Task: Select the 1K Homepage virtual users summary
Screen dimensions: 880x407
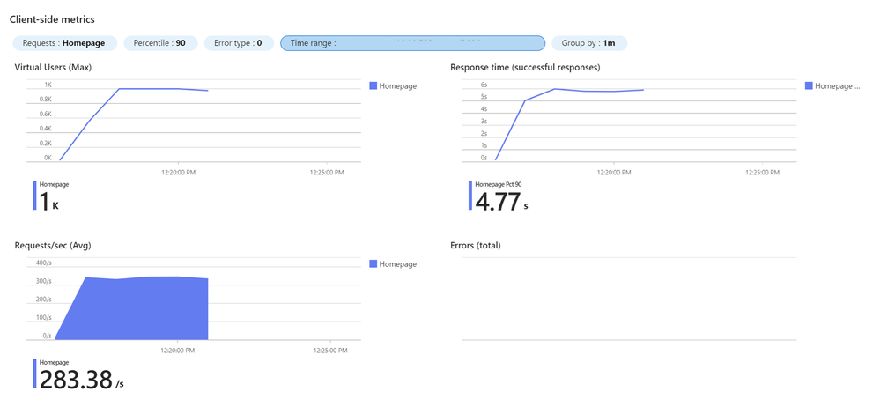Action: pyautogui.click(x=48, y=196)
